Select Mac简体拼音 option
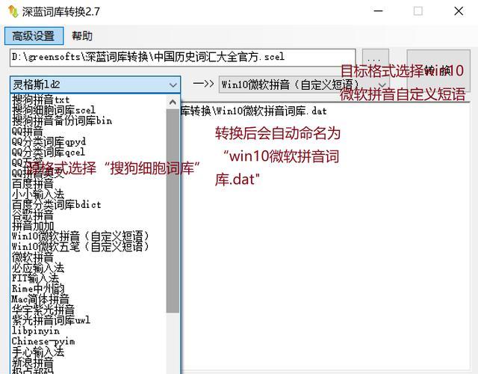 pos(40,299)
